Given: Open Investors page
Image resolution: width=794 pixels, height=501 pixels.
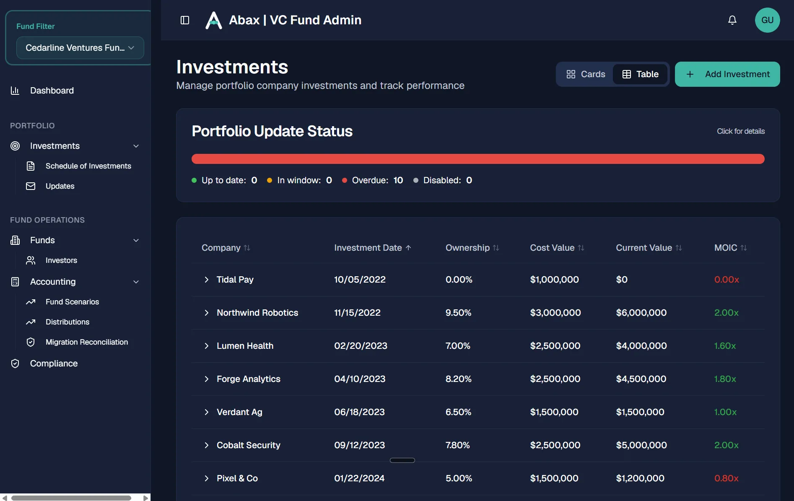Looking at the screenshot, I should 61,260.
